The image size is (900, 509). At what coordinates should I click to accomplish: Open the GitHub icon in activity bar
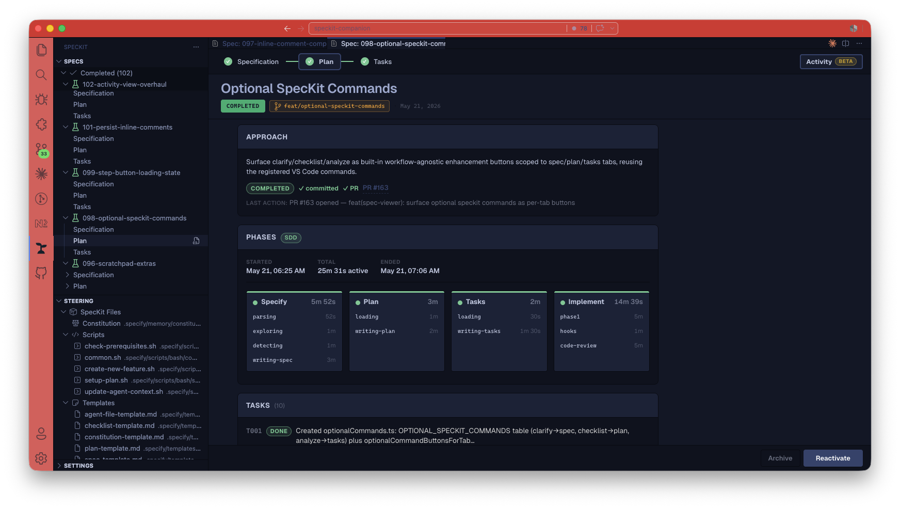pos(41,273)
